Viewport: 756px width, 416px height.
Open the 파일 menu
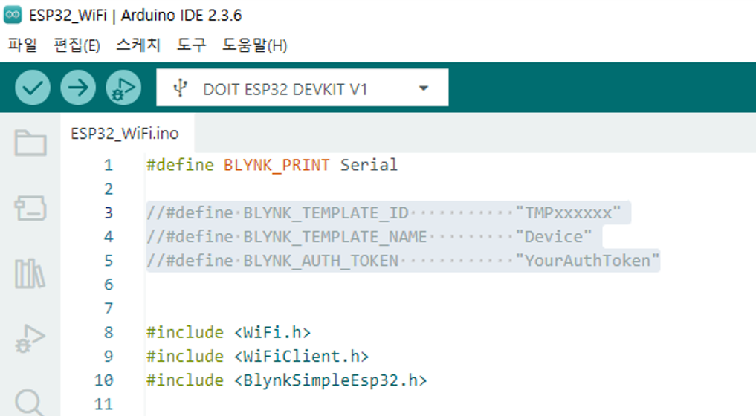tap(22, 45)
